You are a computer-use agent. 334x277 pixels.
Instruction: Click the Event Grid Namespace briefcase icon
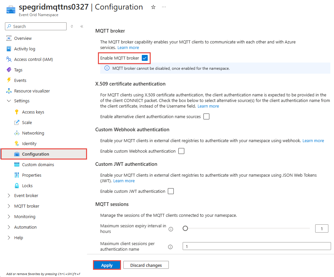point(11,10)
